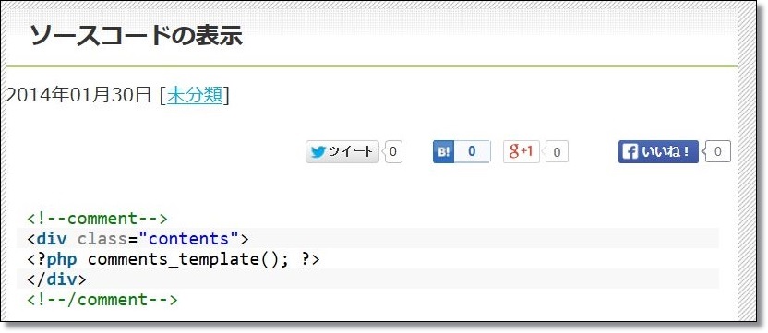The image size is (768, 333).
Task: Click the 2014年01月30日 date text
Action: pos(78,95)
